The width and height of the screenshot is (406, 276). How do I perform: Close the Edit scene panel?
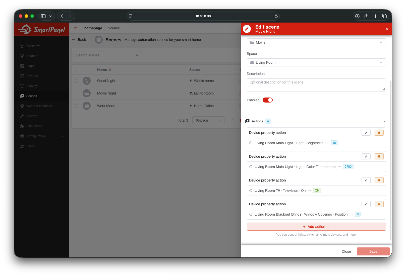tap(387, 29)
